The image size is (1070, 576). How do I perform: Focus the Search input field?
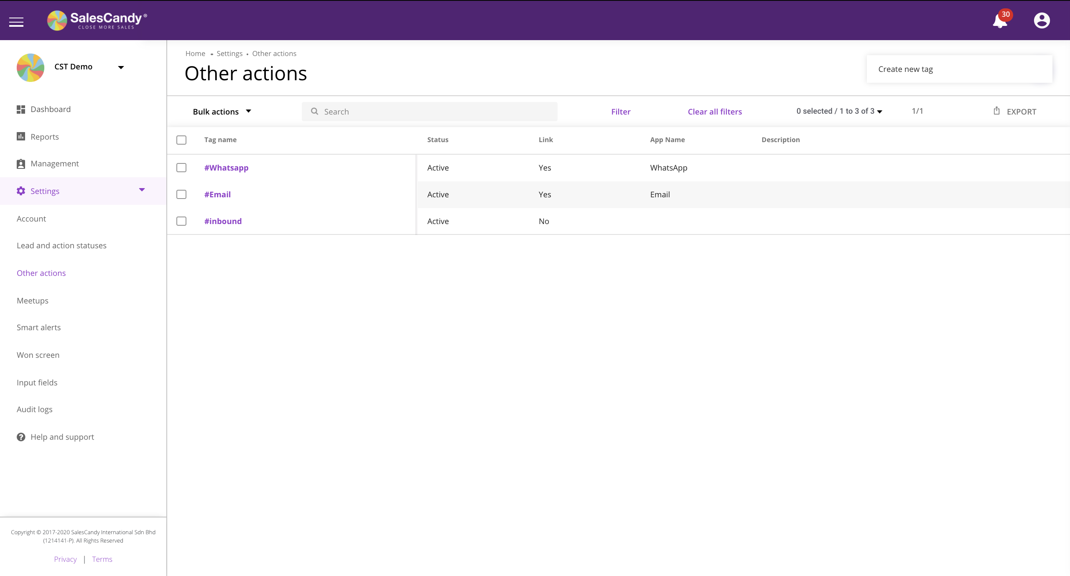click(435, 112)
